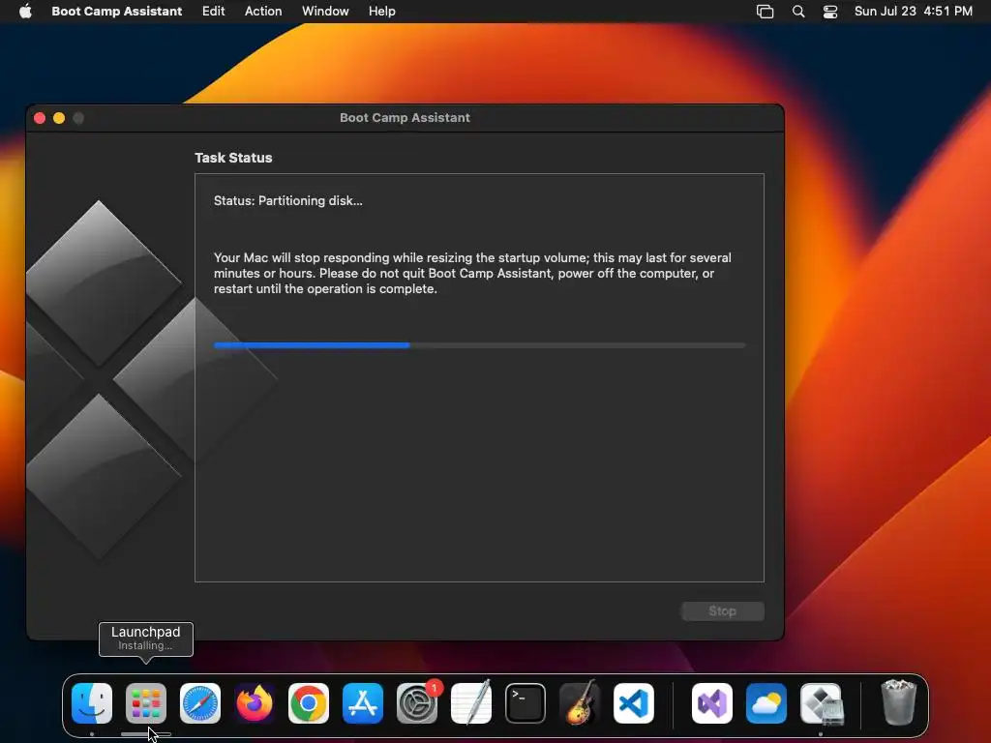Screen dimensions: 991x743
Task: Open the Apple menu
Action: point(25,12)
